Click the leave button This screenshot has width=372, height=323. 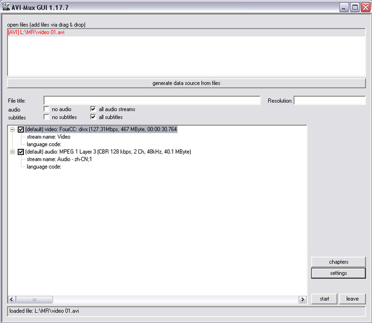coord(352,299)
